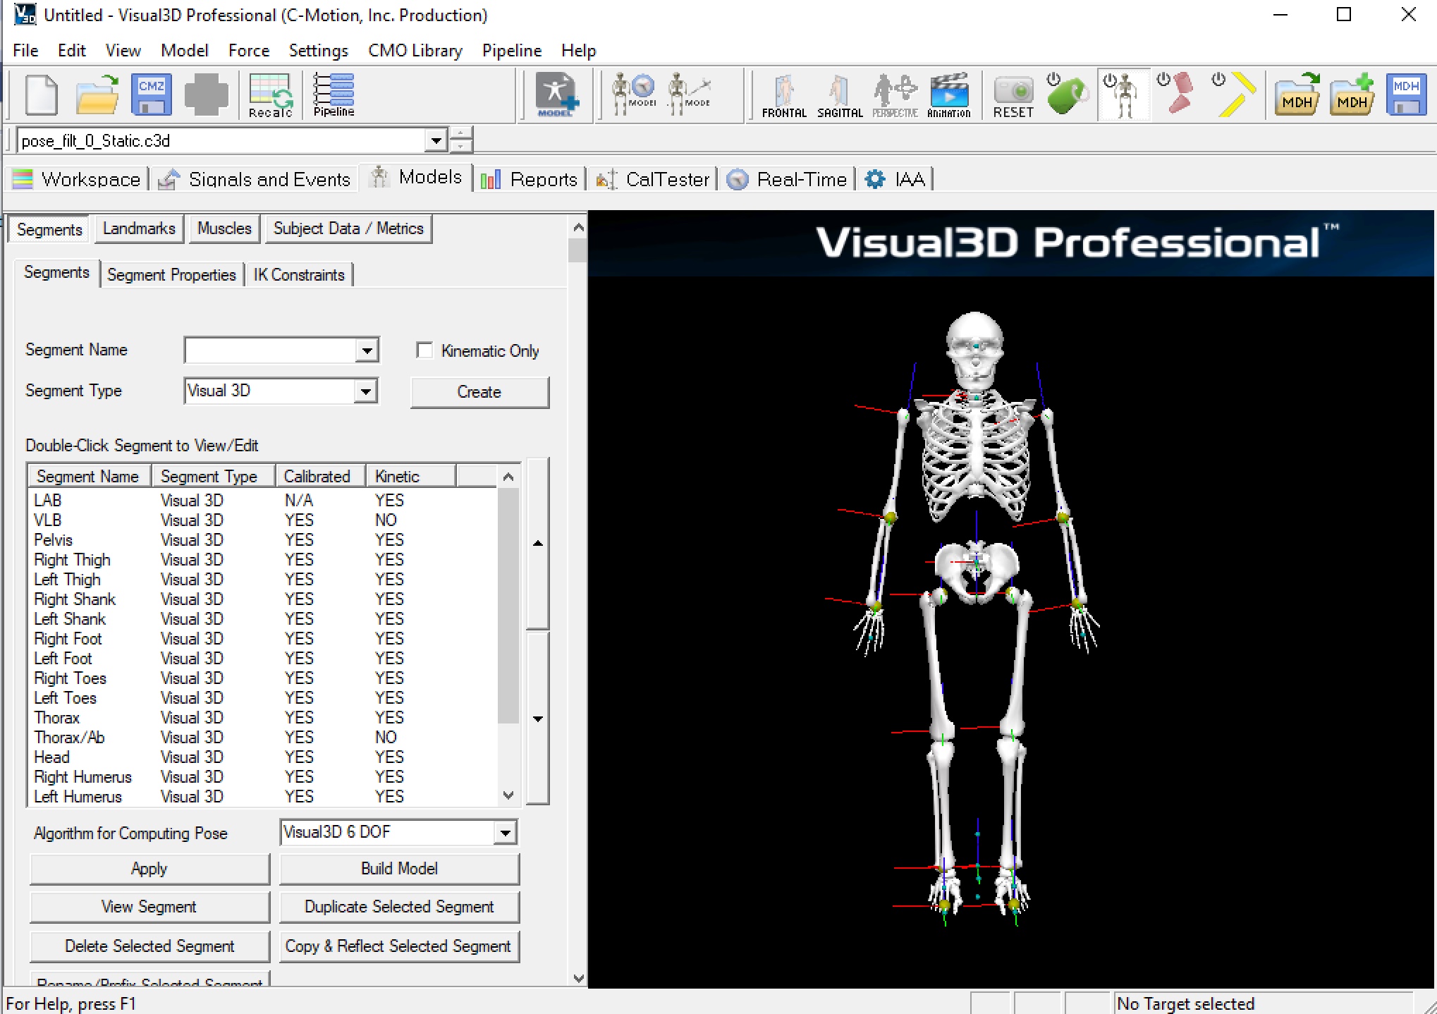Expand the Segment Type dropdown

click(365, 391)
